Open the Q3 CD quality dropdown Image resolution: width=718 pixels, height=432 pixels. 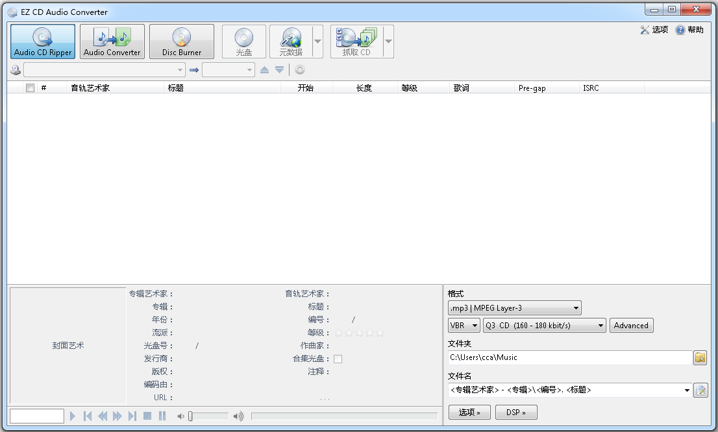pyautogui.click(x=545, y=326)
